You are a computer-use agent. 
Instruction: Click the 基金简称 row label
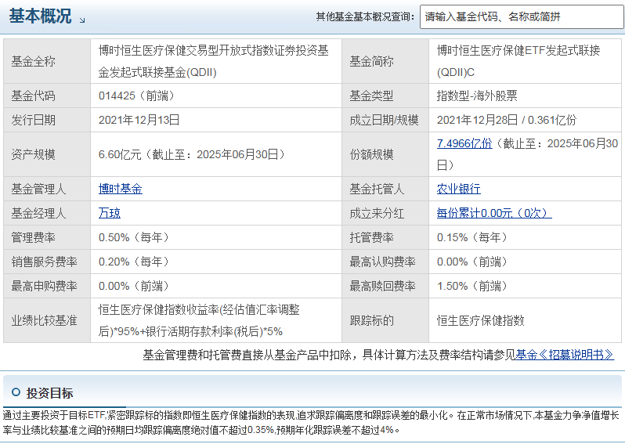pos(371,61)
